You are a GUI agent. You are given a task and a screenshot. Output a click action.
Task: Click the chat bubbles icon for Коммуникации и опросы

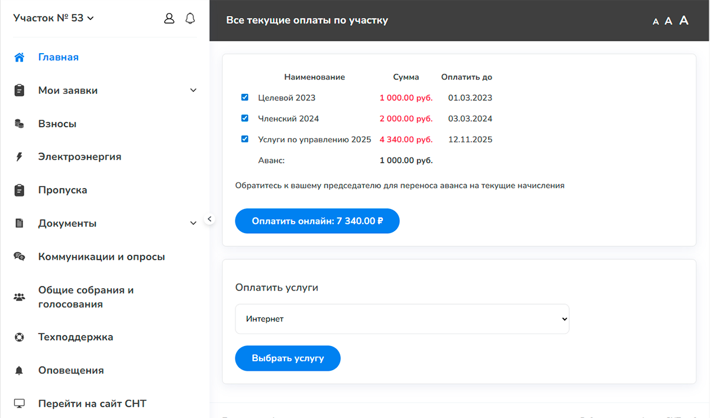click(20, 257)
